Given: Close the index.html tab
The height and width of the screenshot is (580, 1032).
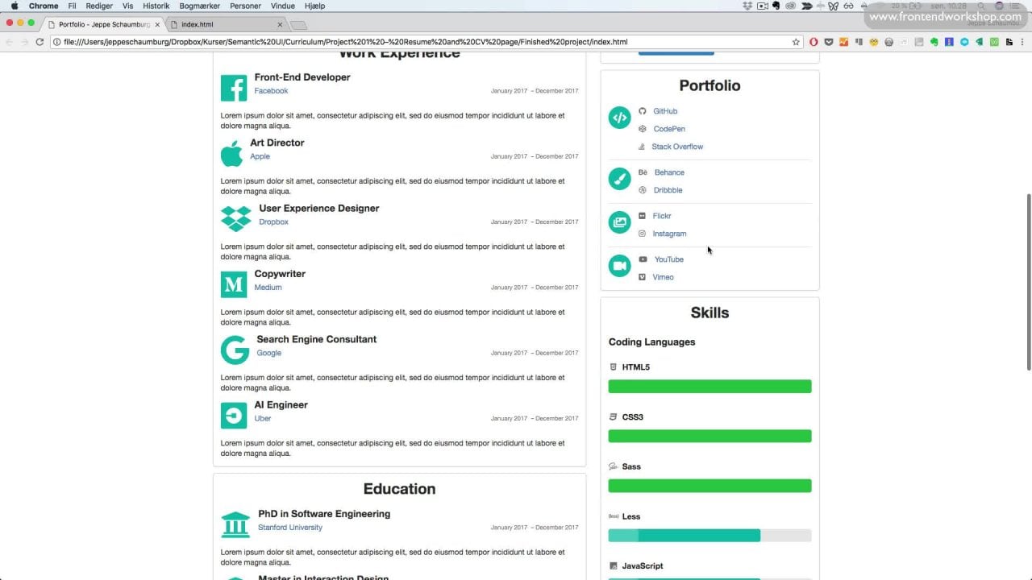Looking at the screenshot, I should click(x=280, y=25).
